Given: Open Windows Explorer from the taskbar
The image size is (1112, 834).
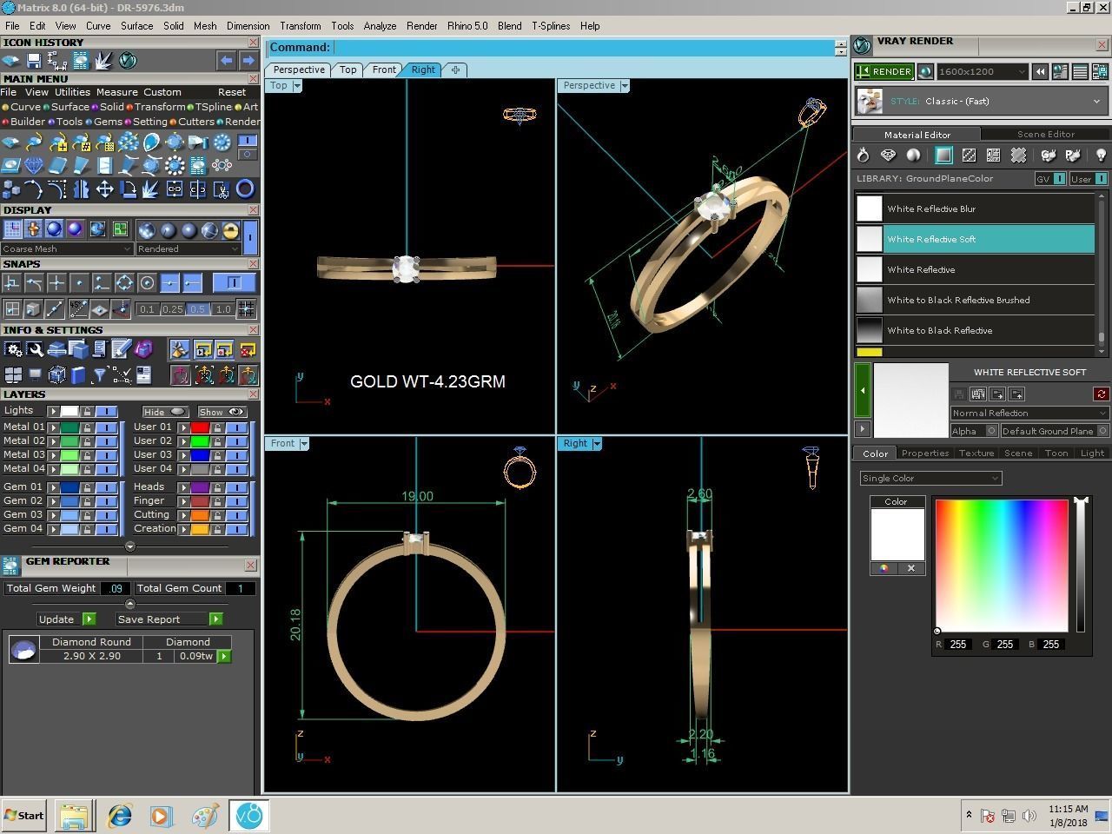Looking at the screenshot, I should coord(75,816).
